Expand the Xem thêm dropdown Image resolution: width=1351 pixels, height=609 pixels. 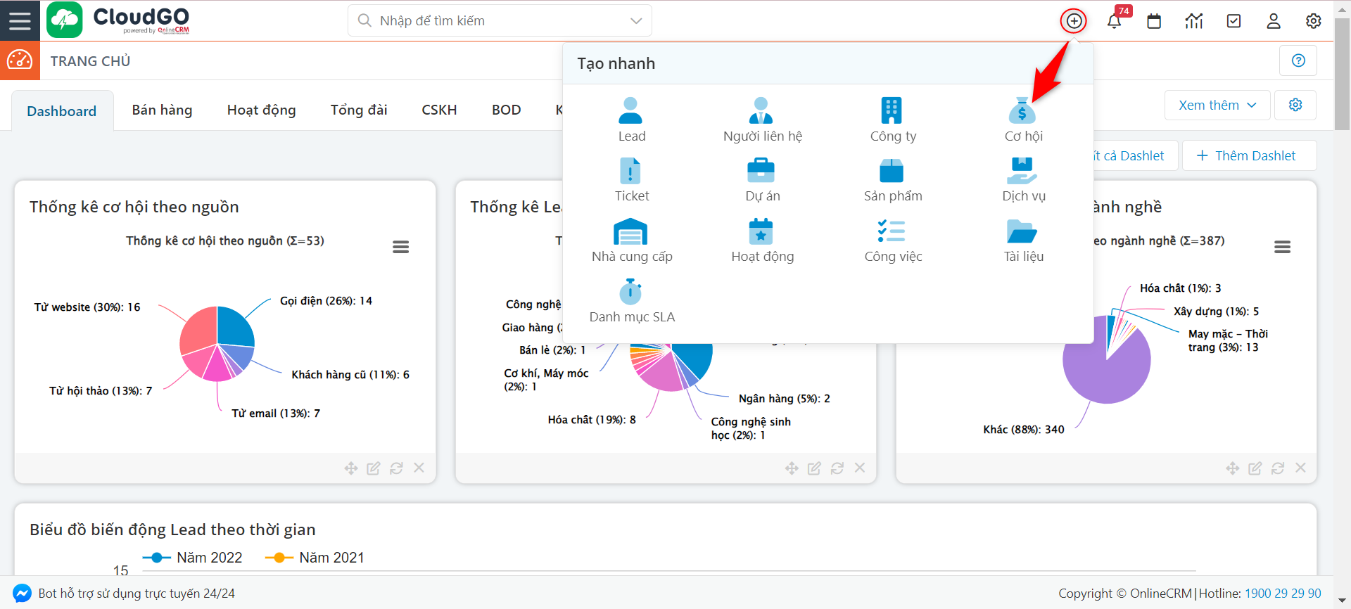tap(1217, 105)
